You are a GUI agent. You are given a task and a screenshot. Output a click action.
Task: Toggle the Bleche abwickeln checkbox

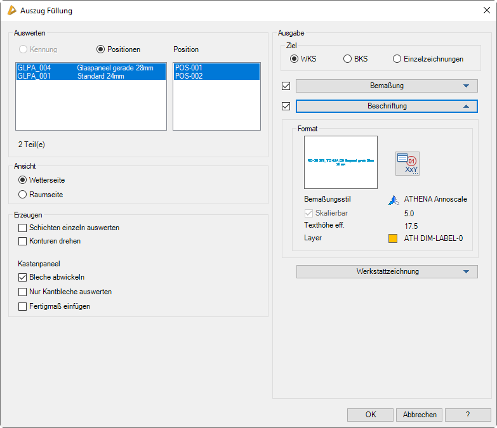(x=23, y=277)
